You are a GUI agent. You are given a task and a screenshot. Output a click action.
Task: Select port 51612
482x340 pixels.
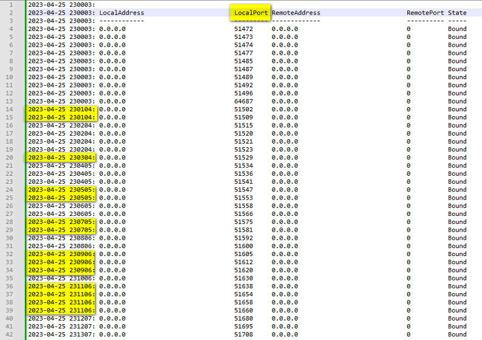(244, 262)
